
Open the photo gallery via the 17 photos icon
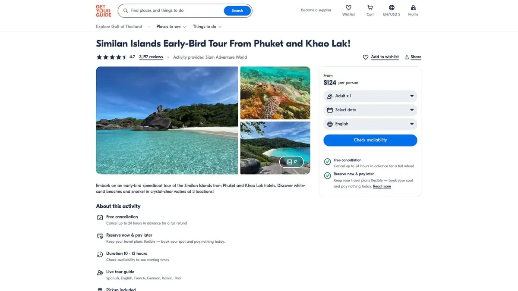(291, 162)
